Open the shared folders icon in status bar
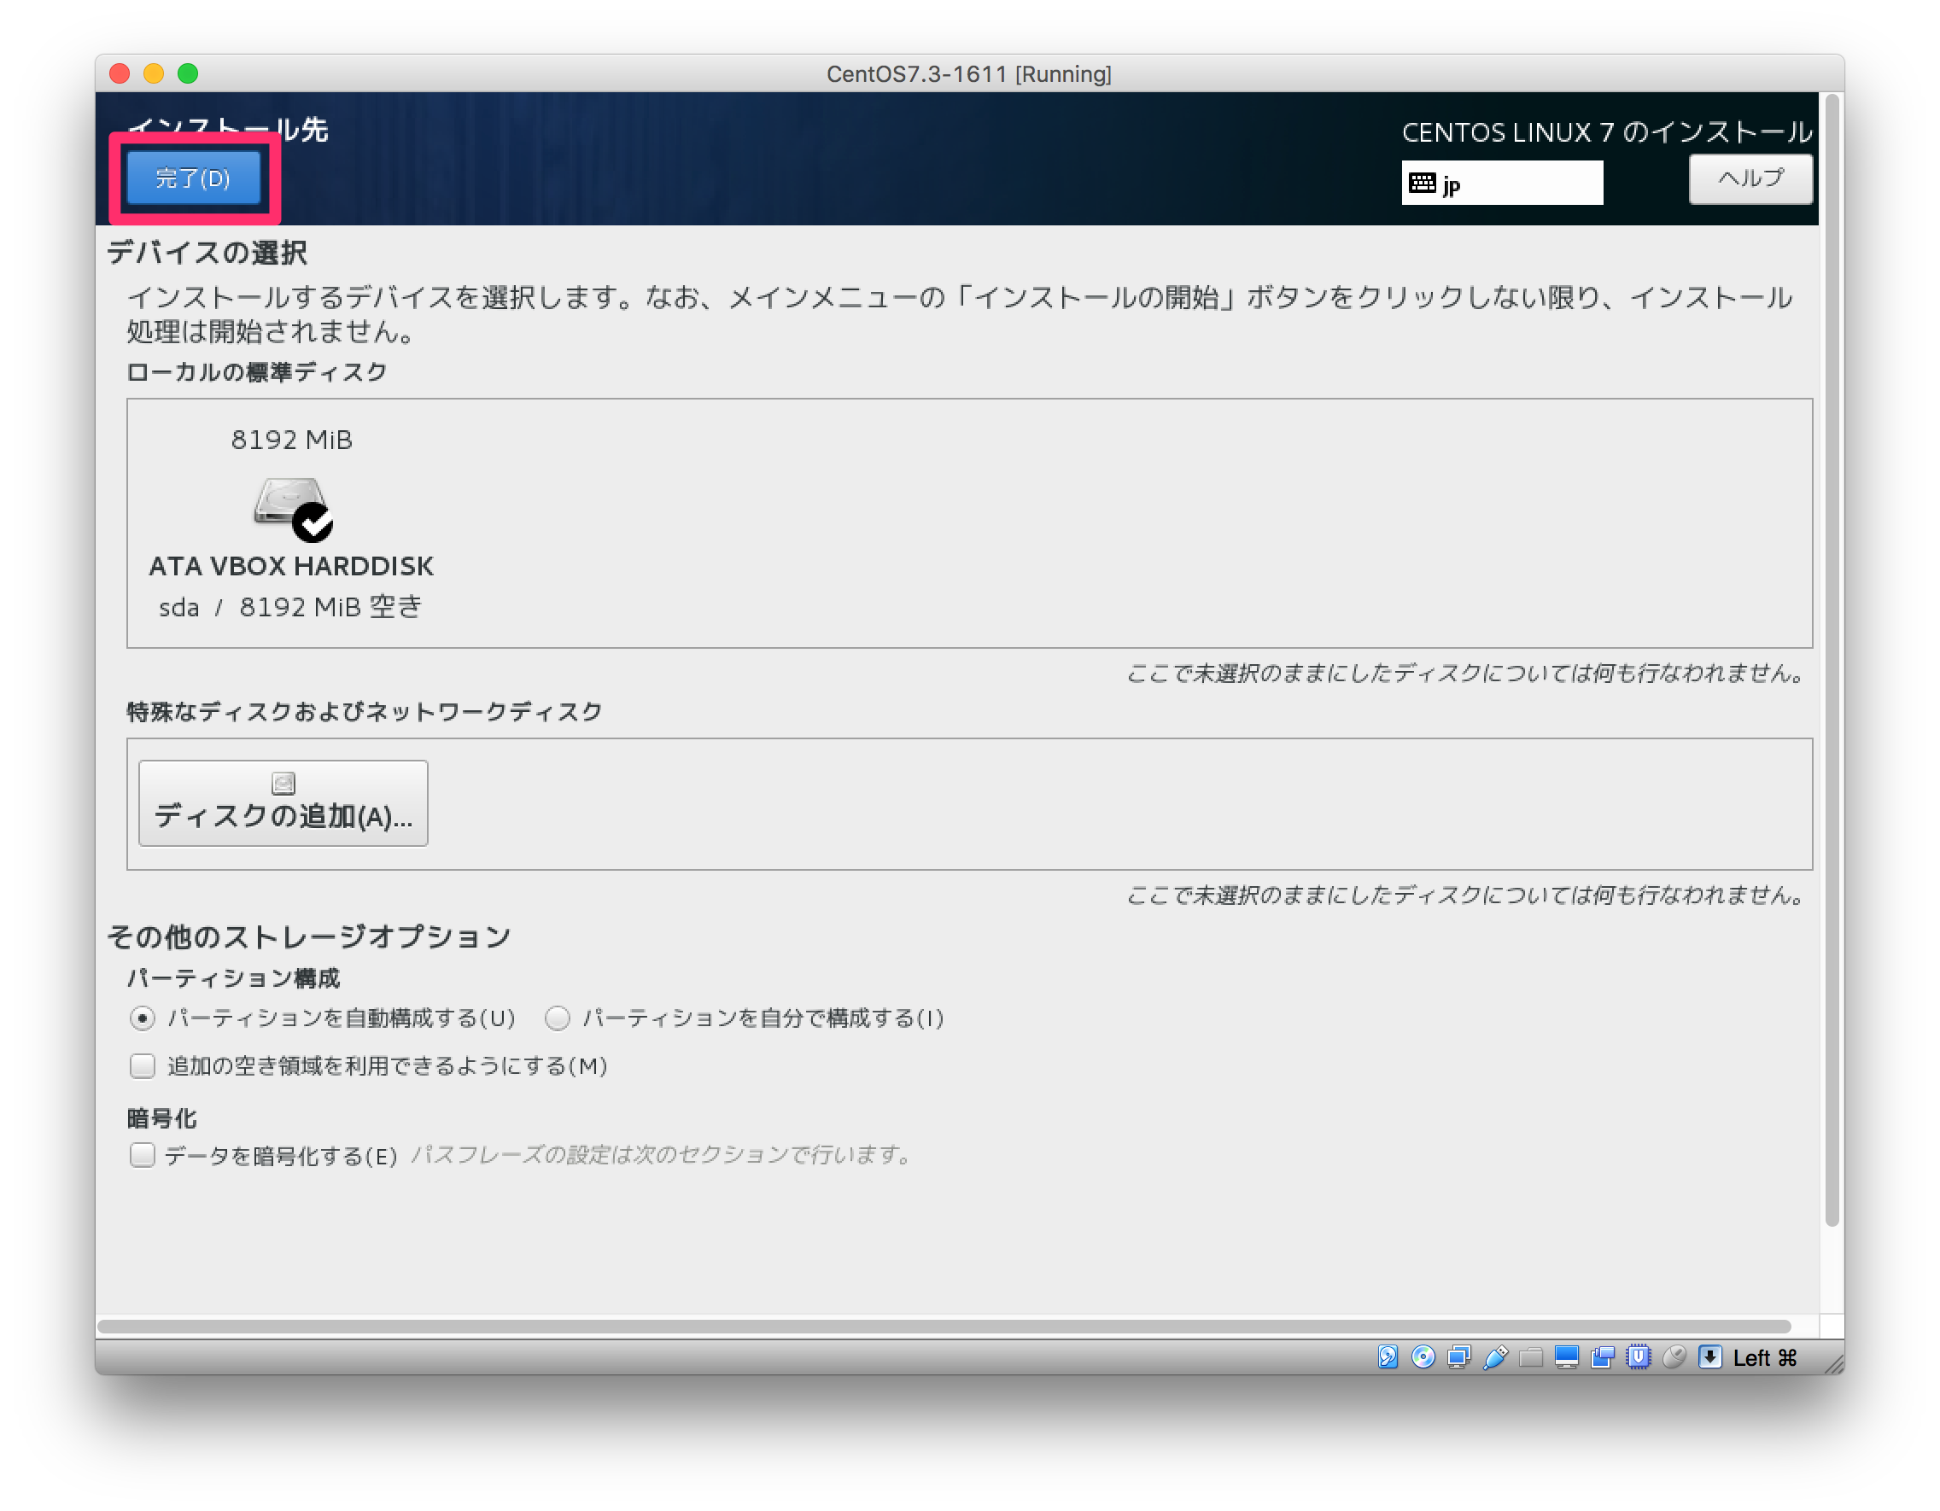 pyautogui.click(x=1529, y=1356)
